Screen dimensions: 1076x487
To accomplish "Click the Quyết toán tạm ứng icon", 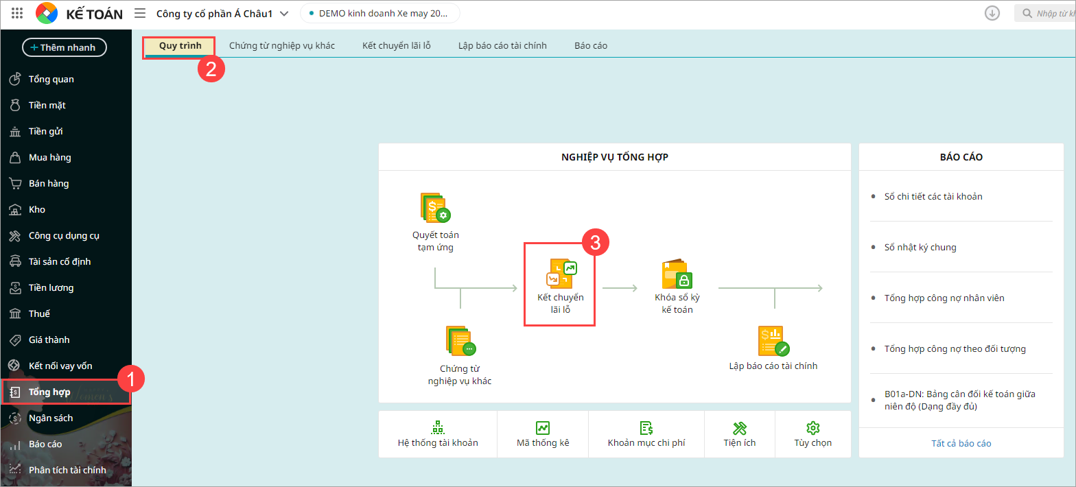I will 435,208.
